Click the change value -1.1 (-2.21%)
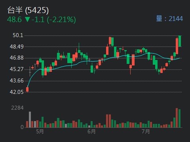Image resolution: width=190 pixels, height=142 pixels. pos(54,20)
